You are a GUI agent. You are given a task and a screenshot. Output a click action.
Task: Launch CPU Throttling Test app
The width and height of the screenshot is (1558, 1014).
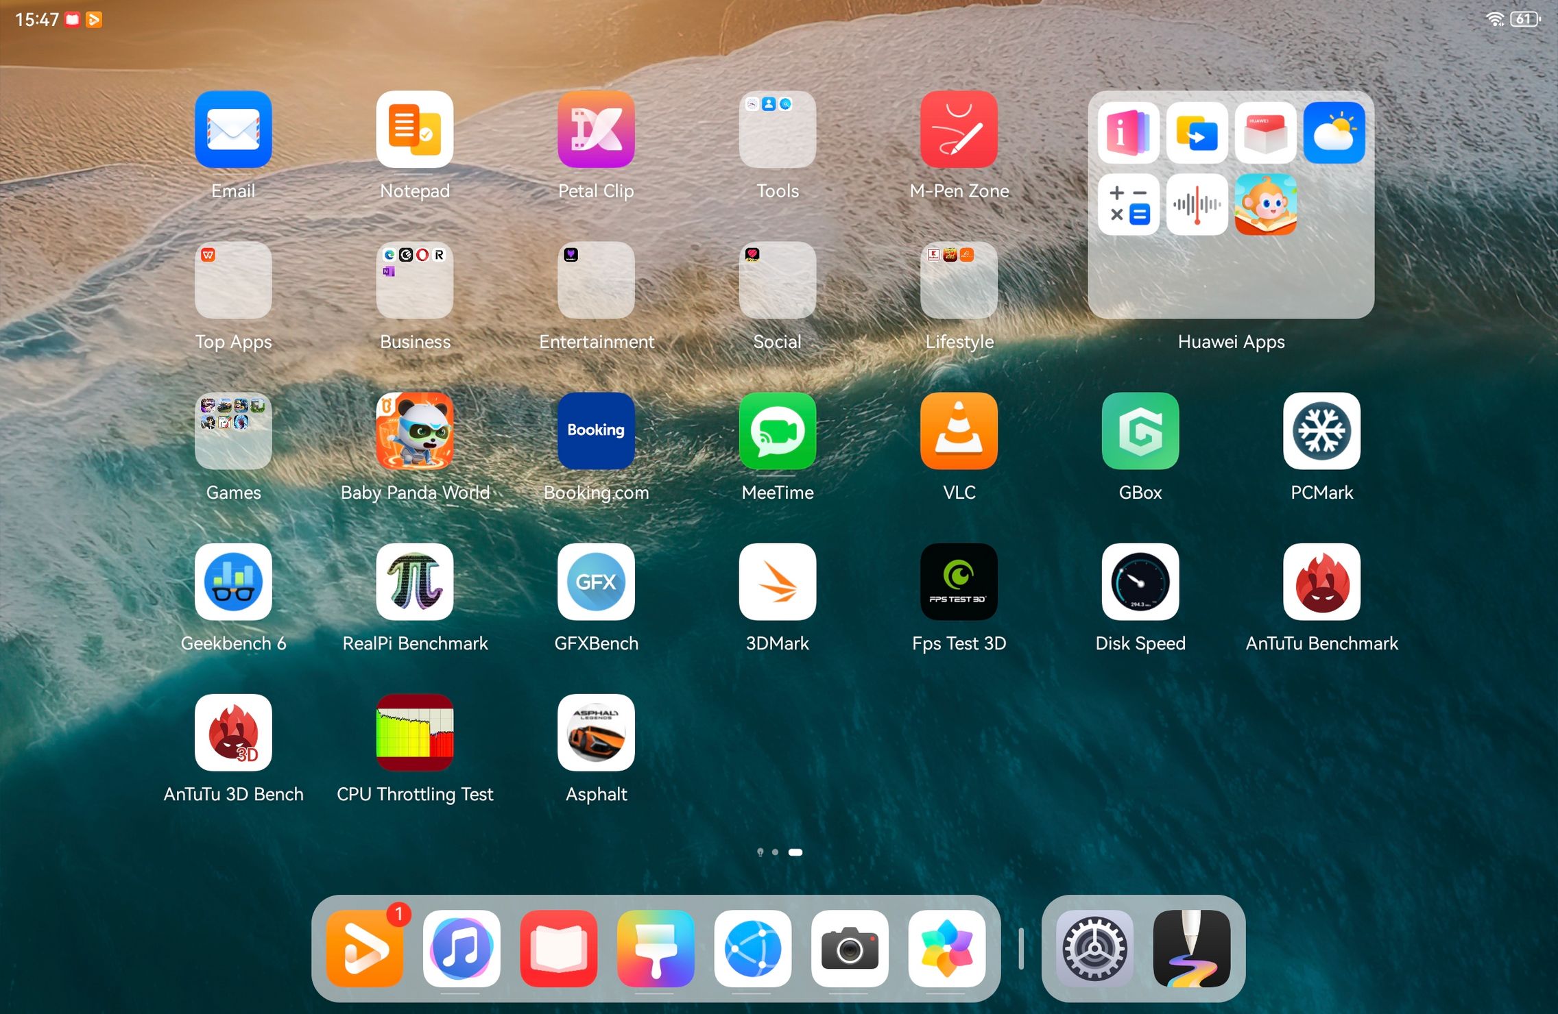pyautogui.click(x=415, y=732)
